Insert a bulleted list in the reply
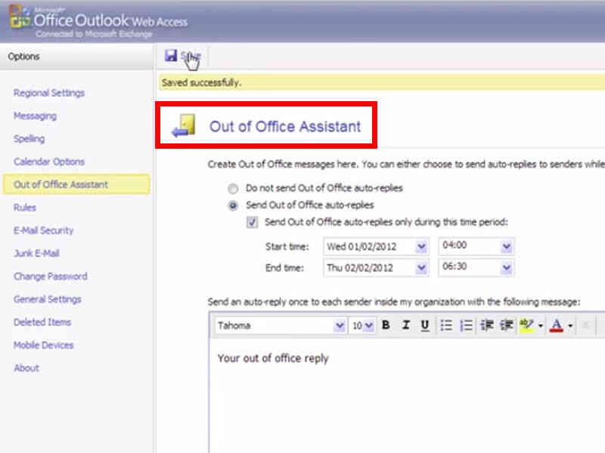The width and height of the screenshot is (605, 453). click(446, 325)
